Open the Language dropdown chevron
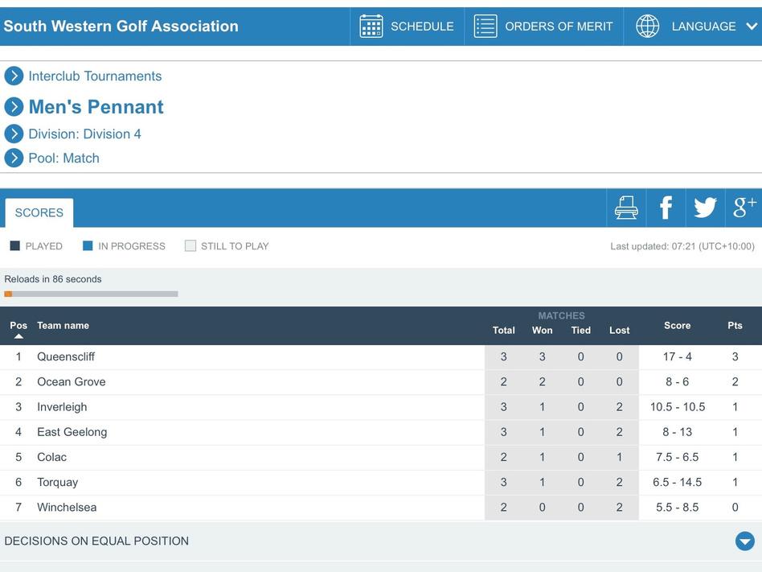Image resolution: width=762 pixels, height=572 pixels. click(752, 26)
